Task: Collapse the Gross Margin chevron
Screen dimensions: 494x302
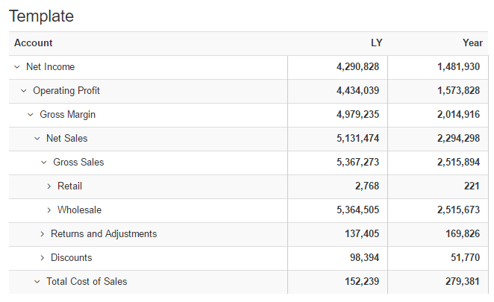Action: point(30,115)
